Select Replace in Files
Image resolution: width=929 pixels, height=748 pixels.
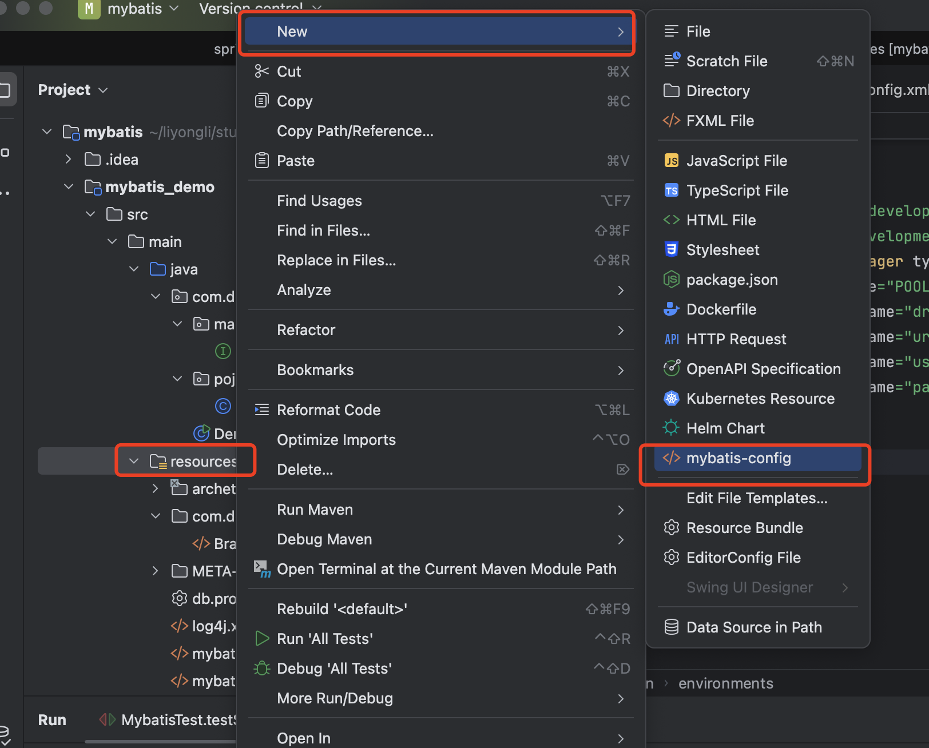(440, 260)
